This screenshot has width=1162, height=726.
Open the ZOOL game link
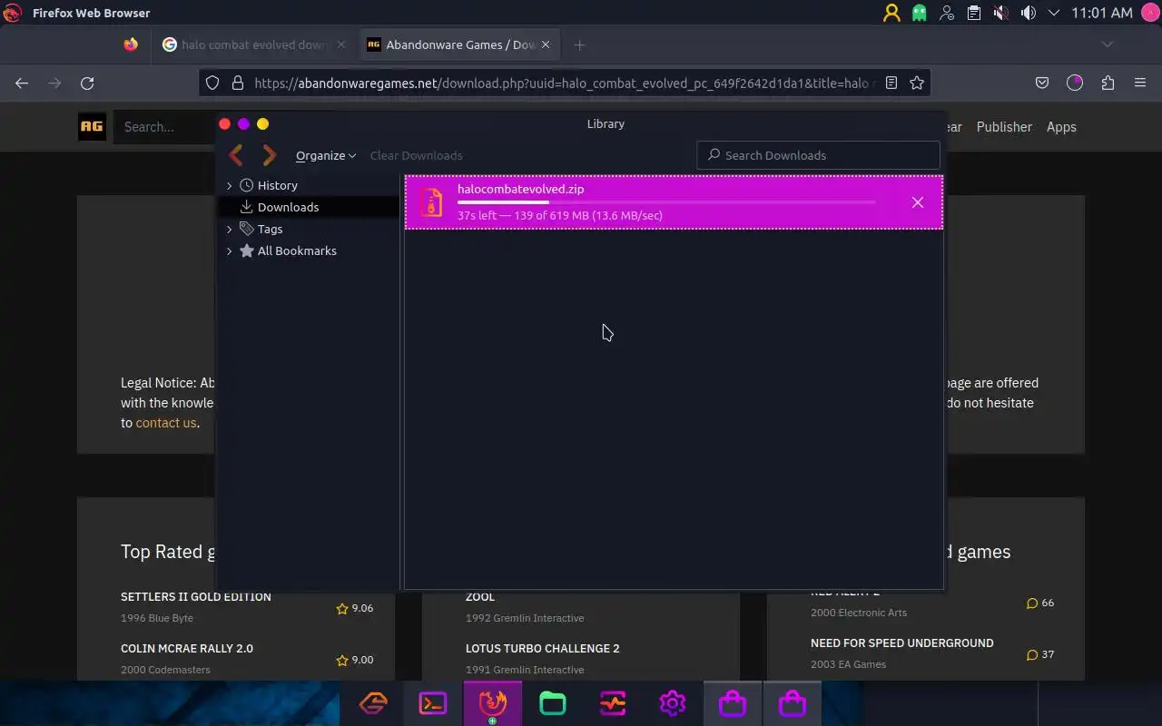480,596
